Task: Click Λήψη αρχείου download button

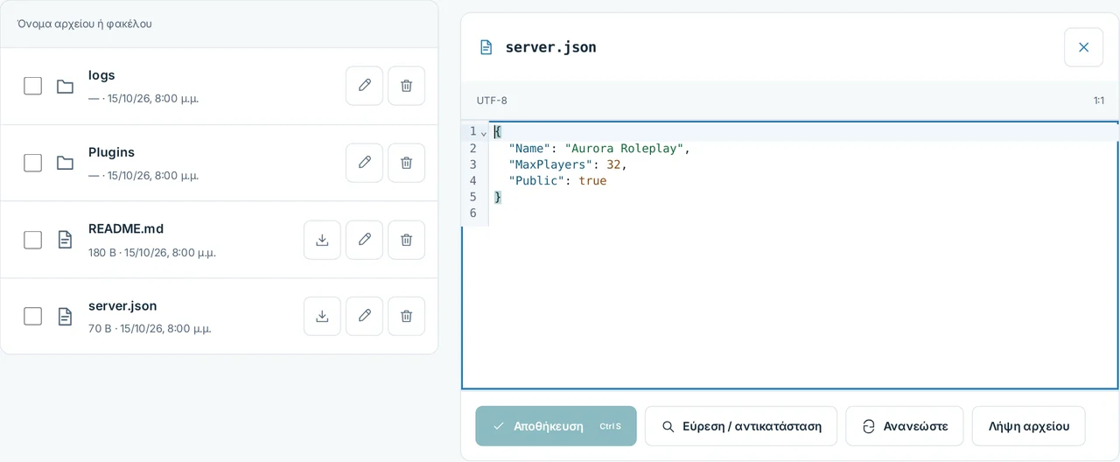Action: [x=1029, y=426]
